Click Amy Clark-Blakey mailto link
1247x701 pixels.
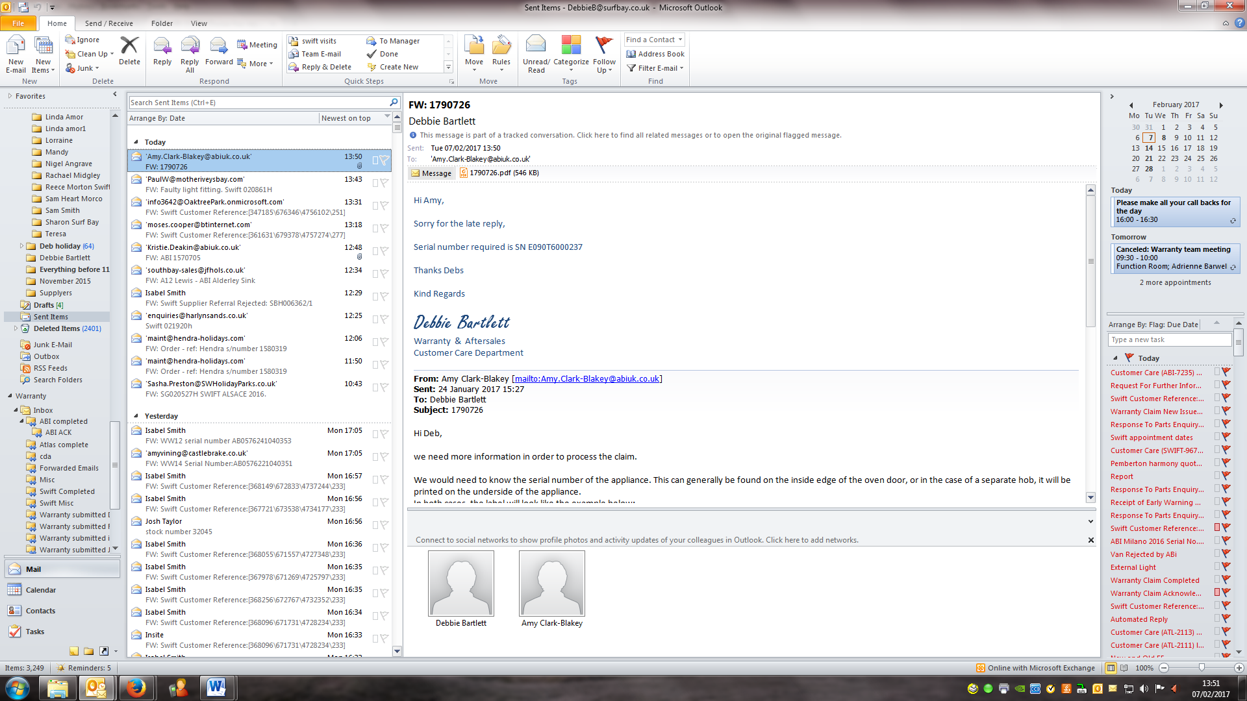coord(587,379)
